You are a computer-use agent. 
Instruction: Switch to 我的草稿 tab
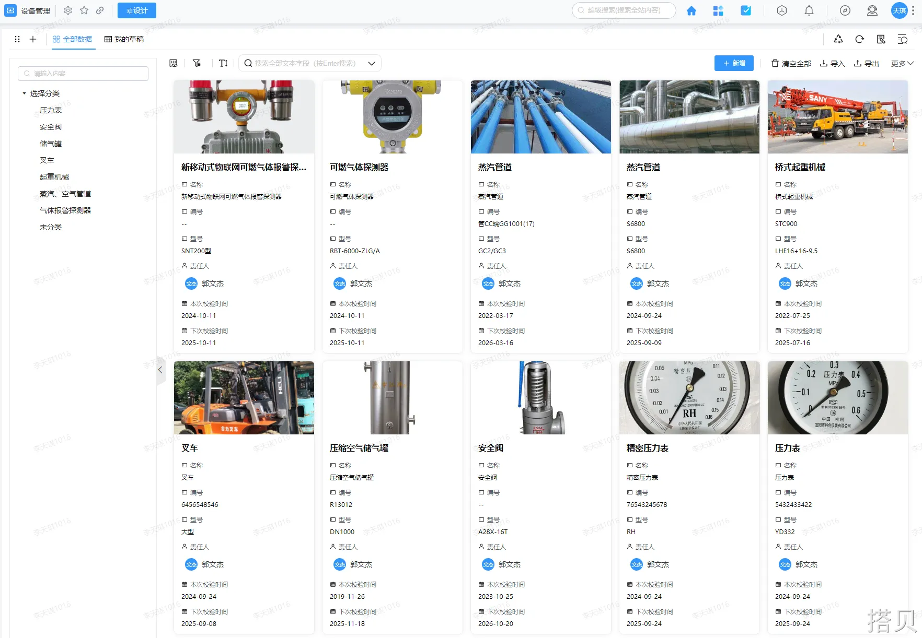pos(124,39)
